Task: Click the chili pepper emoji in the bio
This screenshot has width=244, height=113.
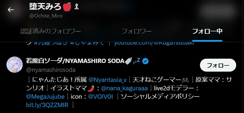Action: pyautogui.click(x=91, y=88)
